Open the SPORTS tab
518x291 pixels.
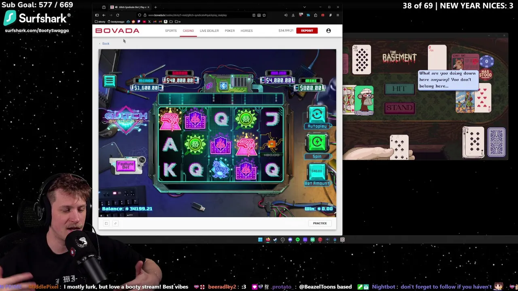coord(171,31)
